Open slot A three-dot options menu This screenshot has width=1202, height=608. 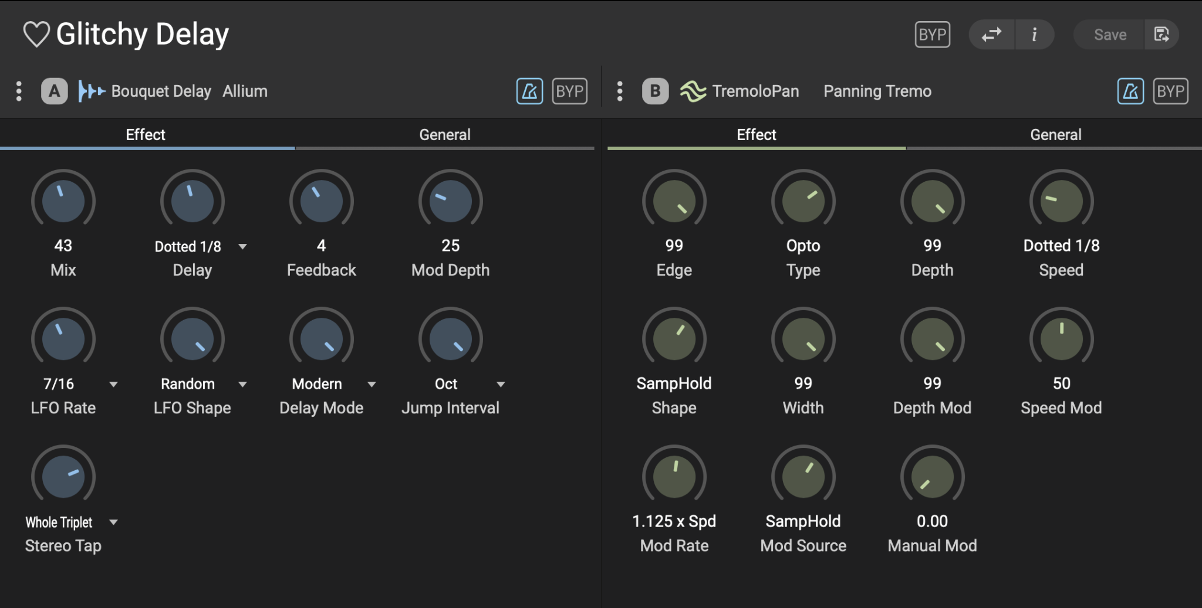tap(19, 91)
